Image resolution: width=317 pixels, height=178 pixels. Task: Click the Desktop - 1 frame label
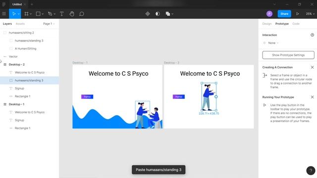tap(80, 63)
